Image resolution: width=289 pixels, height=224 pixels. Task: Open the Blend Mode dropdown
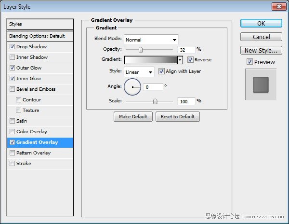point(151,40)
